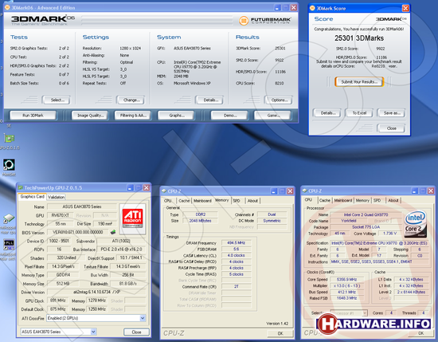Expand processor Selection dropdown in CPU-Z
Viewport: 438px width, 342px height.
click(x=365, y=313)
